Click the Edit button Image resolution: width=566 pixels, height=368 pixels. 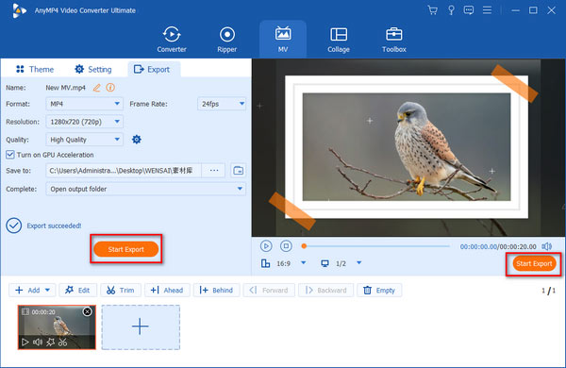point(78,291)
